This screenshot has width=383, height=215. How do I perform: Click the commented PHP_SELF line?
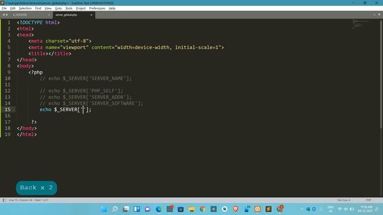click(81, 91)
